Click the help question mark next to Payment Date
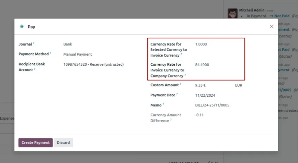The image size is (298, 163). click(x=177, y=94)
